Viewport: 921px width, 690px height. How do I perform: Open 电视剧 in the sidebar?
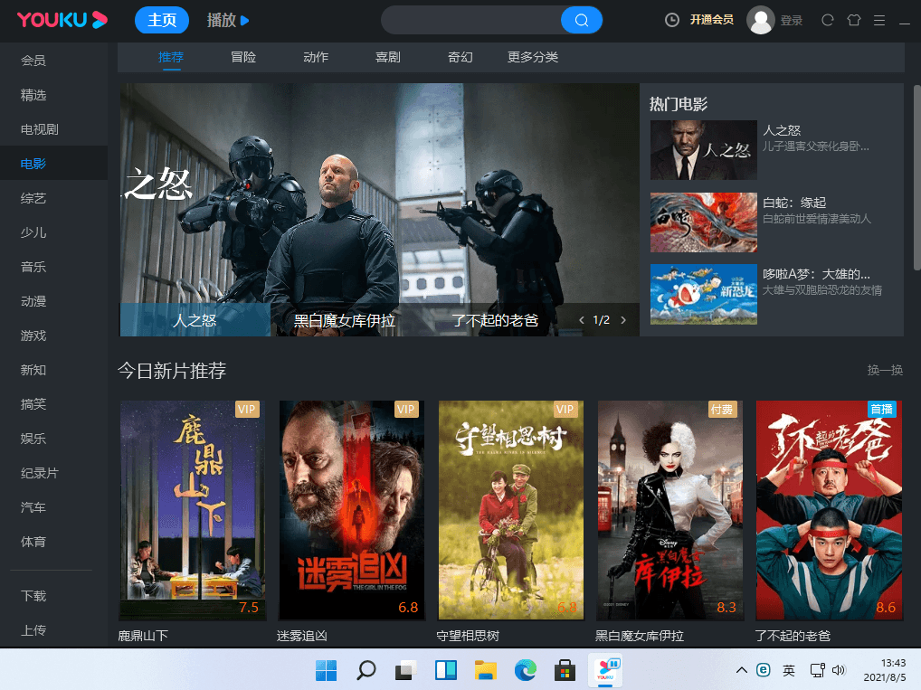point(39,129)
